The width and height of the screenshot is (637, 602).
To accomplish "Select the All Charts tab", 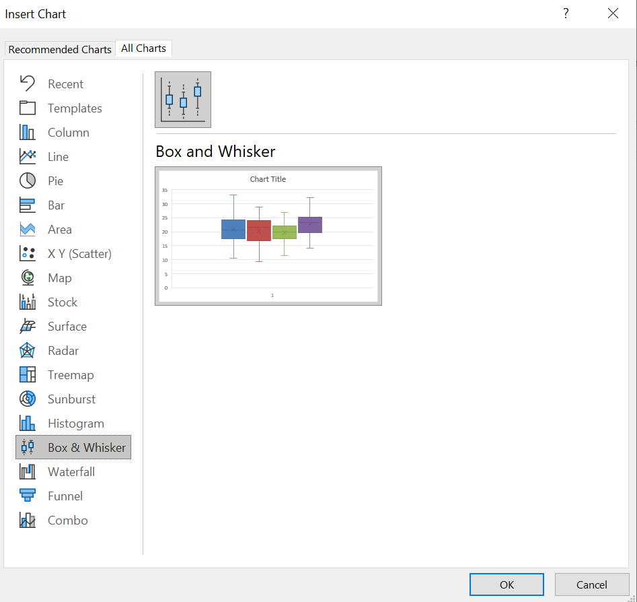I will coord(143,48).
